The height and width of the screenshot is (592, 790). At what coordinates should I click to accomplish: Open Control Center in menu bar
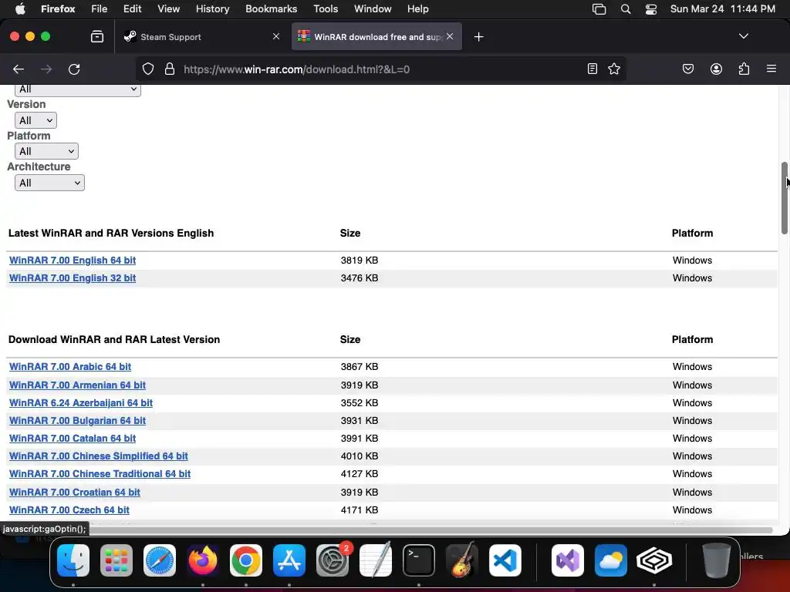pos(651,9)
